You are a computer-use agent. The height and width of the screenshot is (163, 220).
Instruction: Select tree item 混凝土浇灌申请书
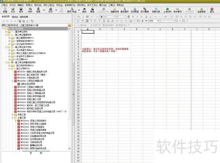33,121
